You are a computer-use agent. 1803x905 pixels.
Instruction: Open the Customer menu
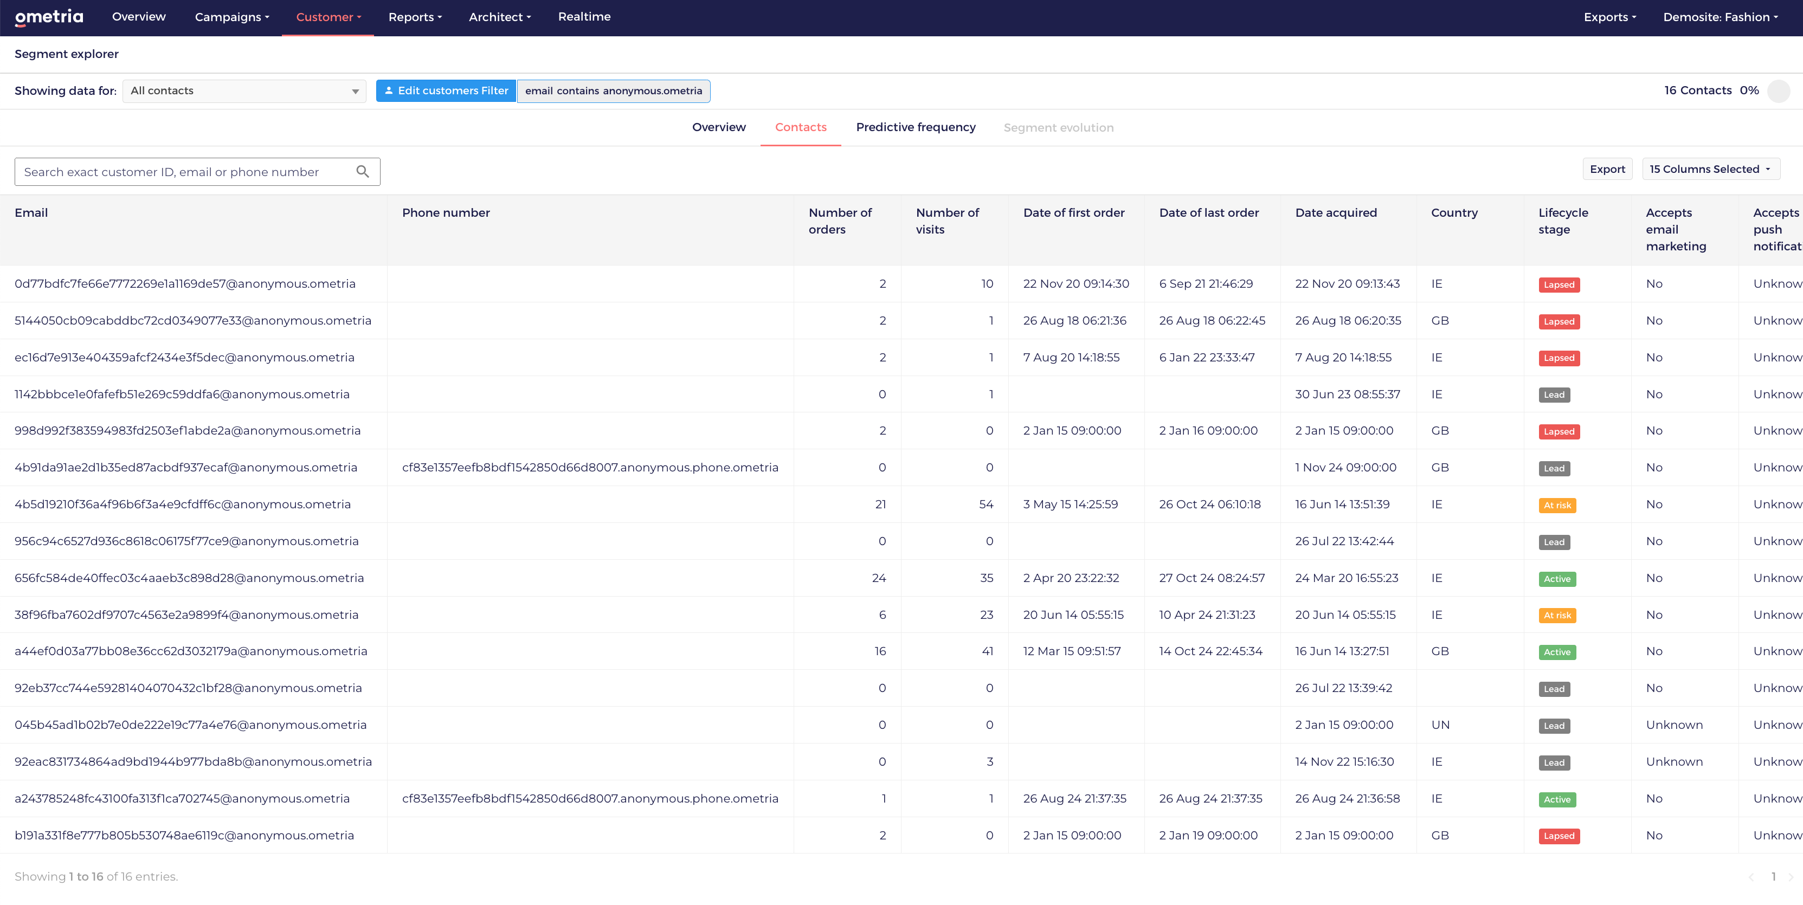point(329,17)
